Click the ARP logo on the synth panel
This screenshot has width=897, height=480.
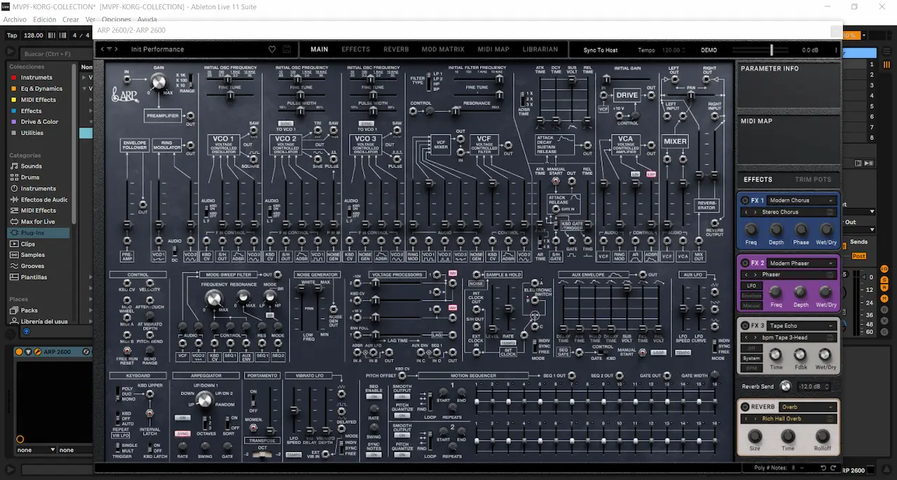click(x=125, y=94)
